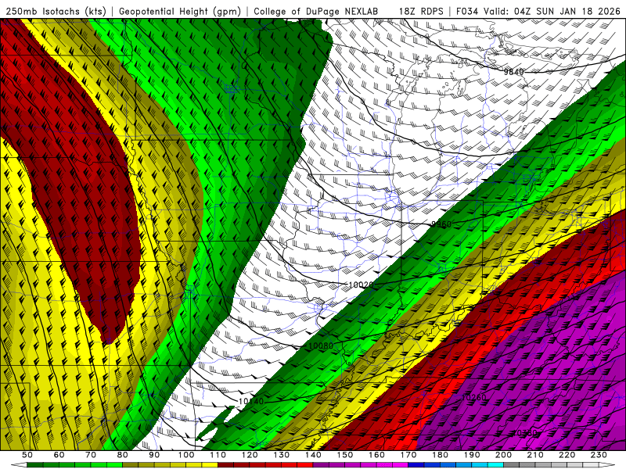Click the 9960 height contour label

click(441, 224)
